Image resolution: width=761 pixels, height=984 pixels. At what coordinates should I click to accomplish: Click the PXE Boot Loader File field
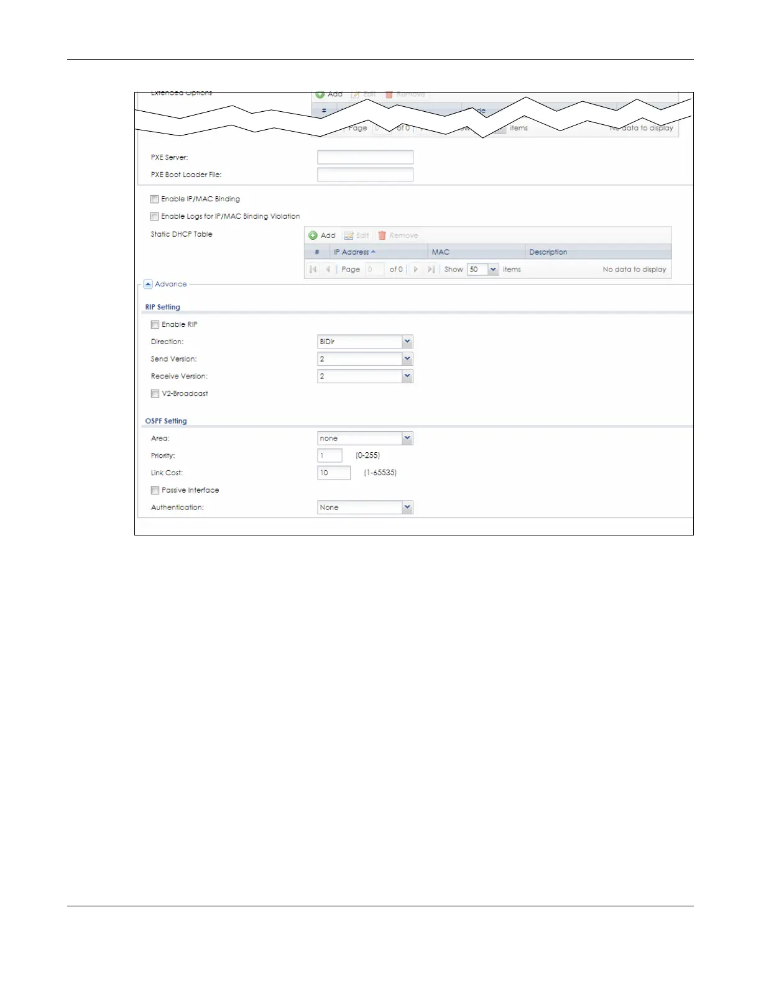[365, 175]
